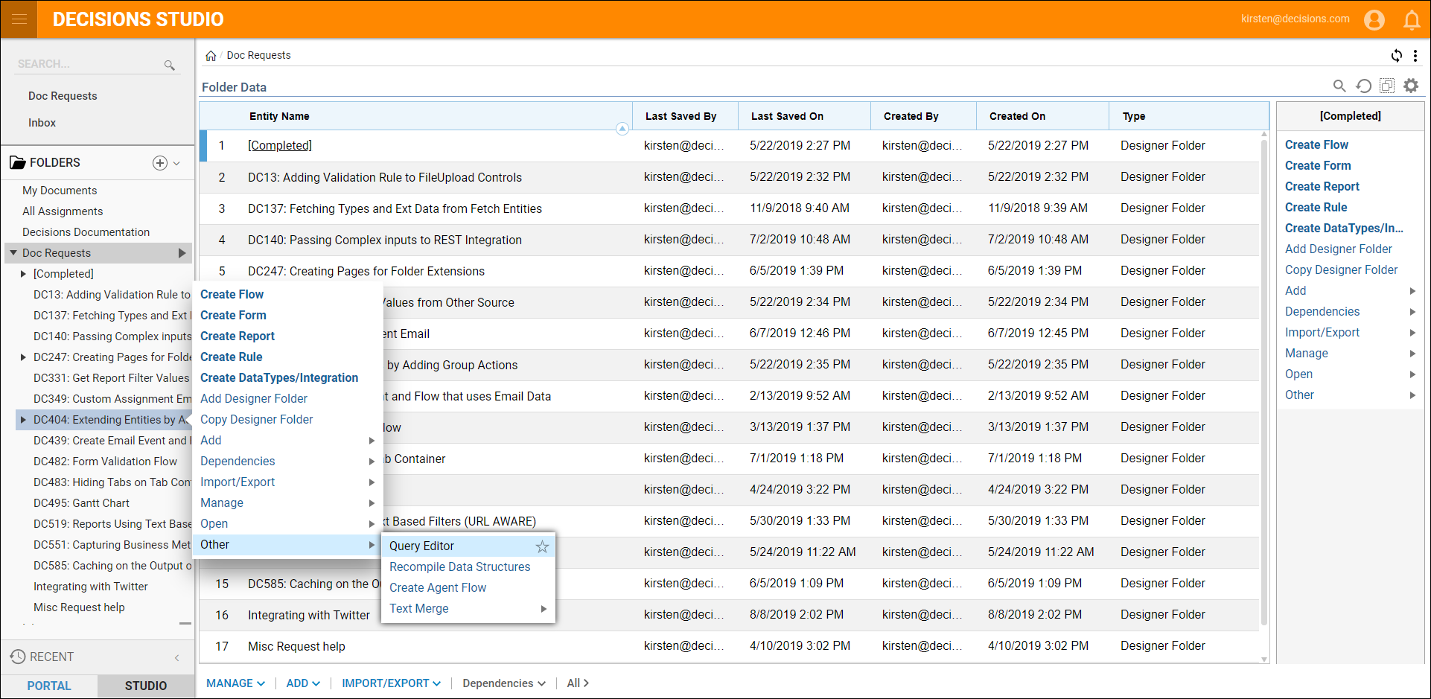The image size is (1431, 699).
Task: Click Create Report in right action panel
Action: click(1322, 187)
